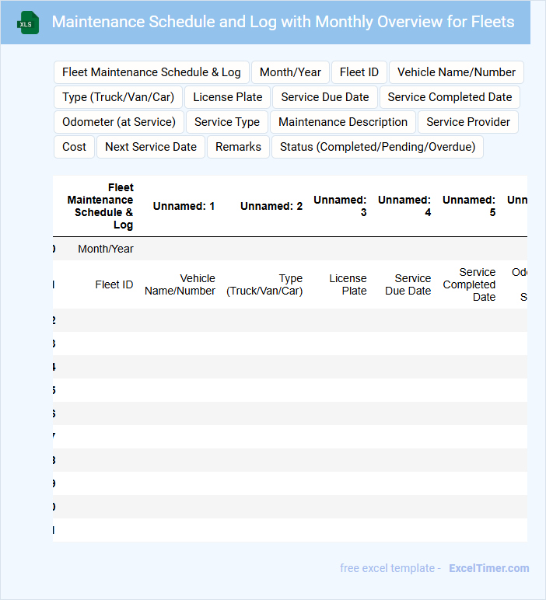
Task: Select the Maintenance Description tag
Action: pyautogui.click(x=343, y=122)
